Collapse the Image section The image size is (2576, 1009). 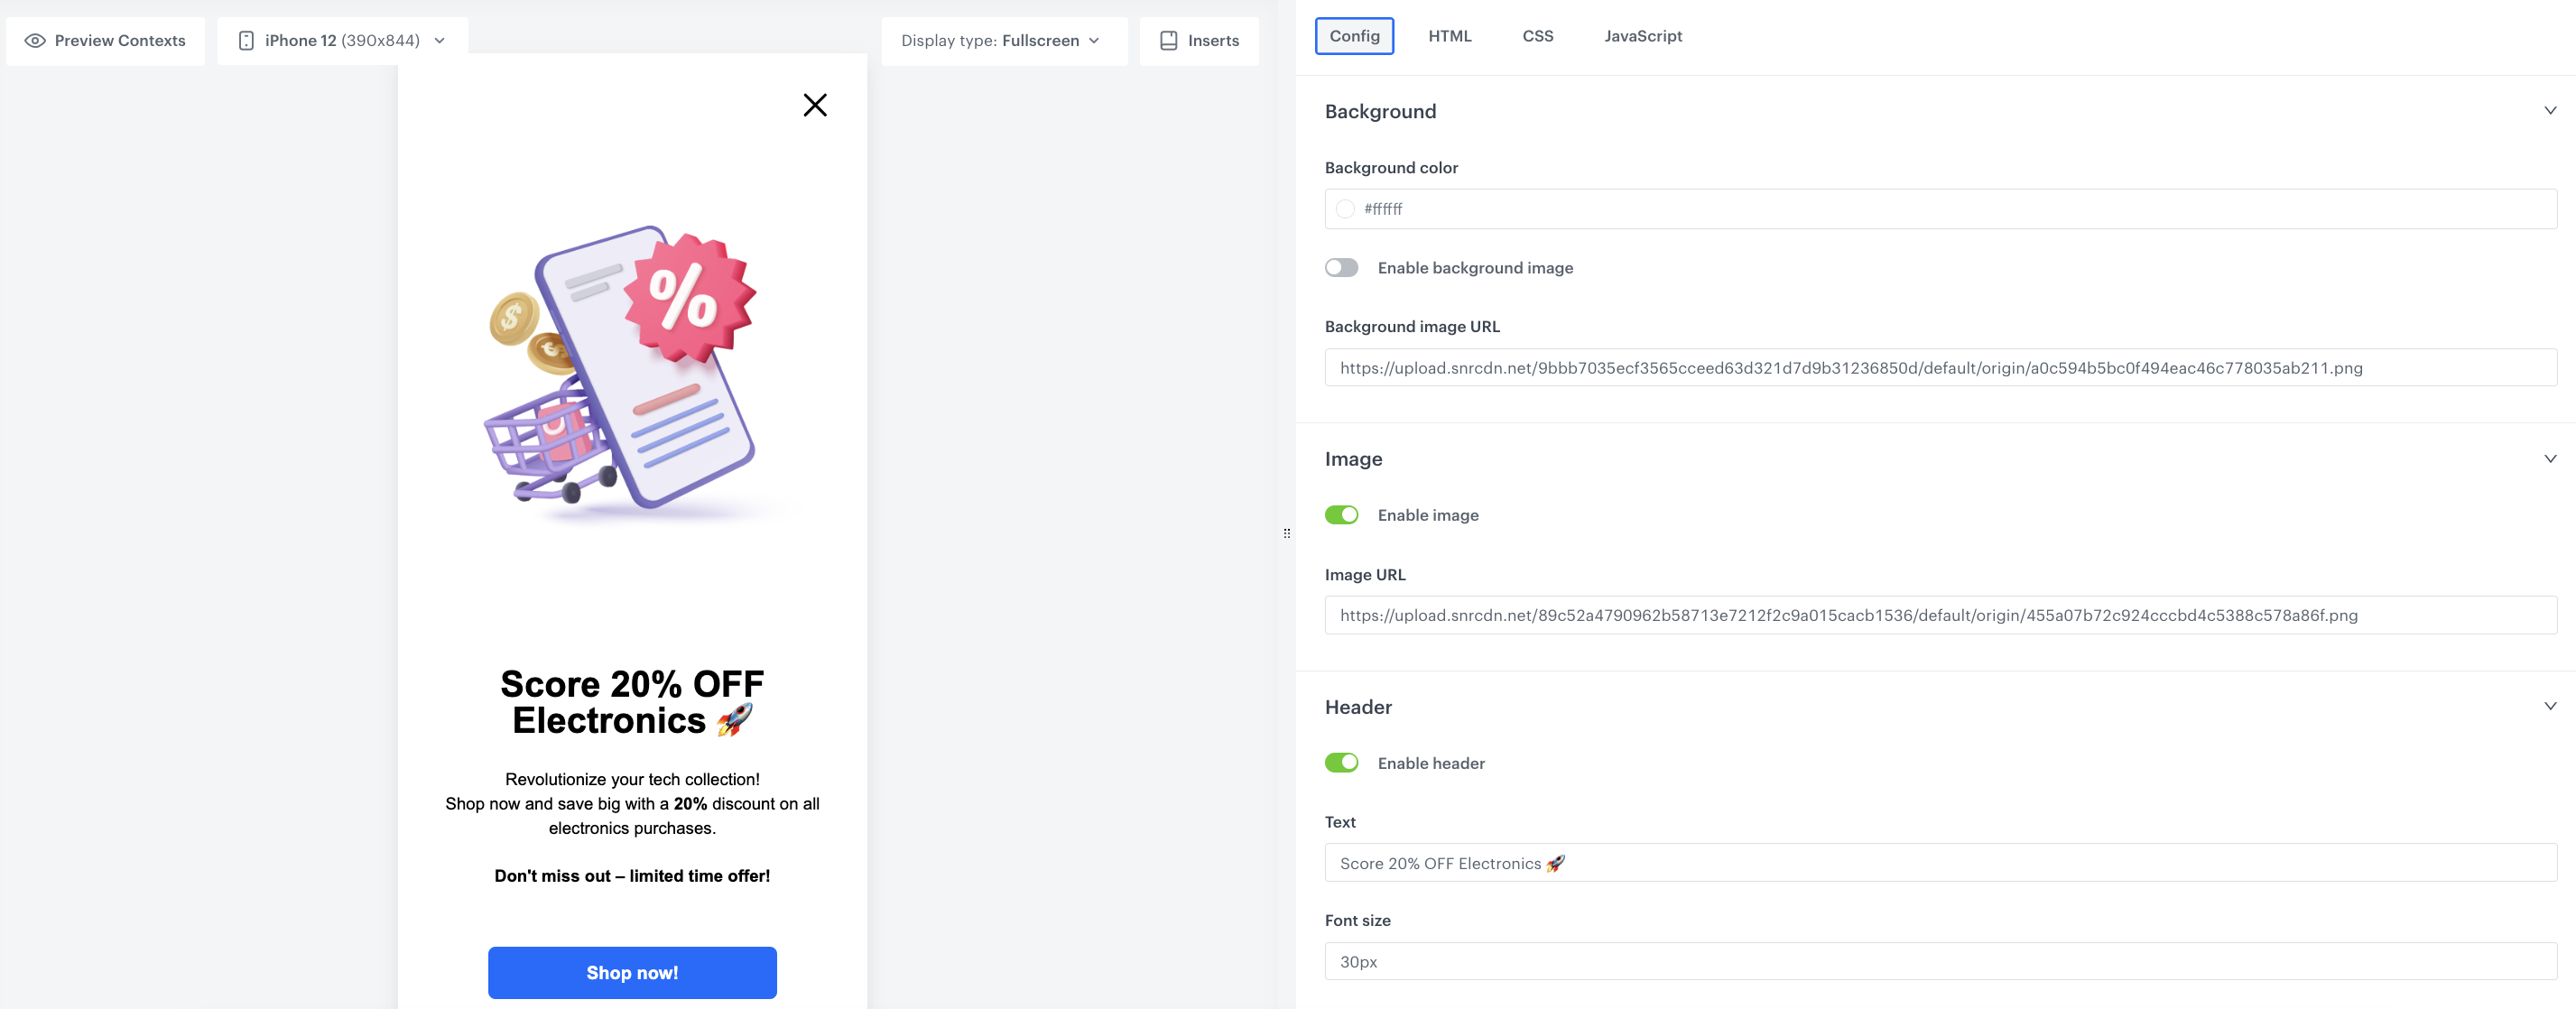tap(2550, 459)
